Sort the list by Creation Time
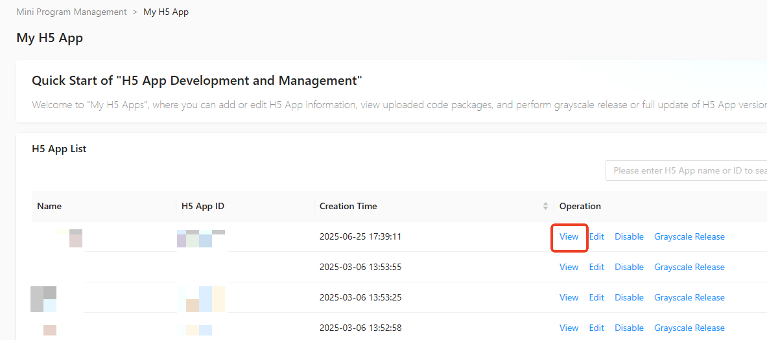The height and width of the screenshot is (340, 767). [x=545, y=206]
